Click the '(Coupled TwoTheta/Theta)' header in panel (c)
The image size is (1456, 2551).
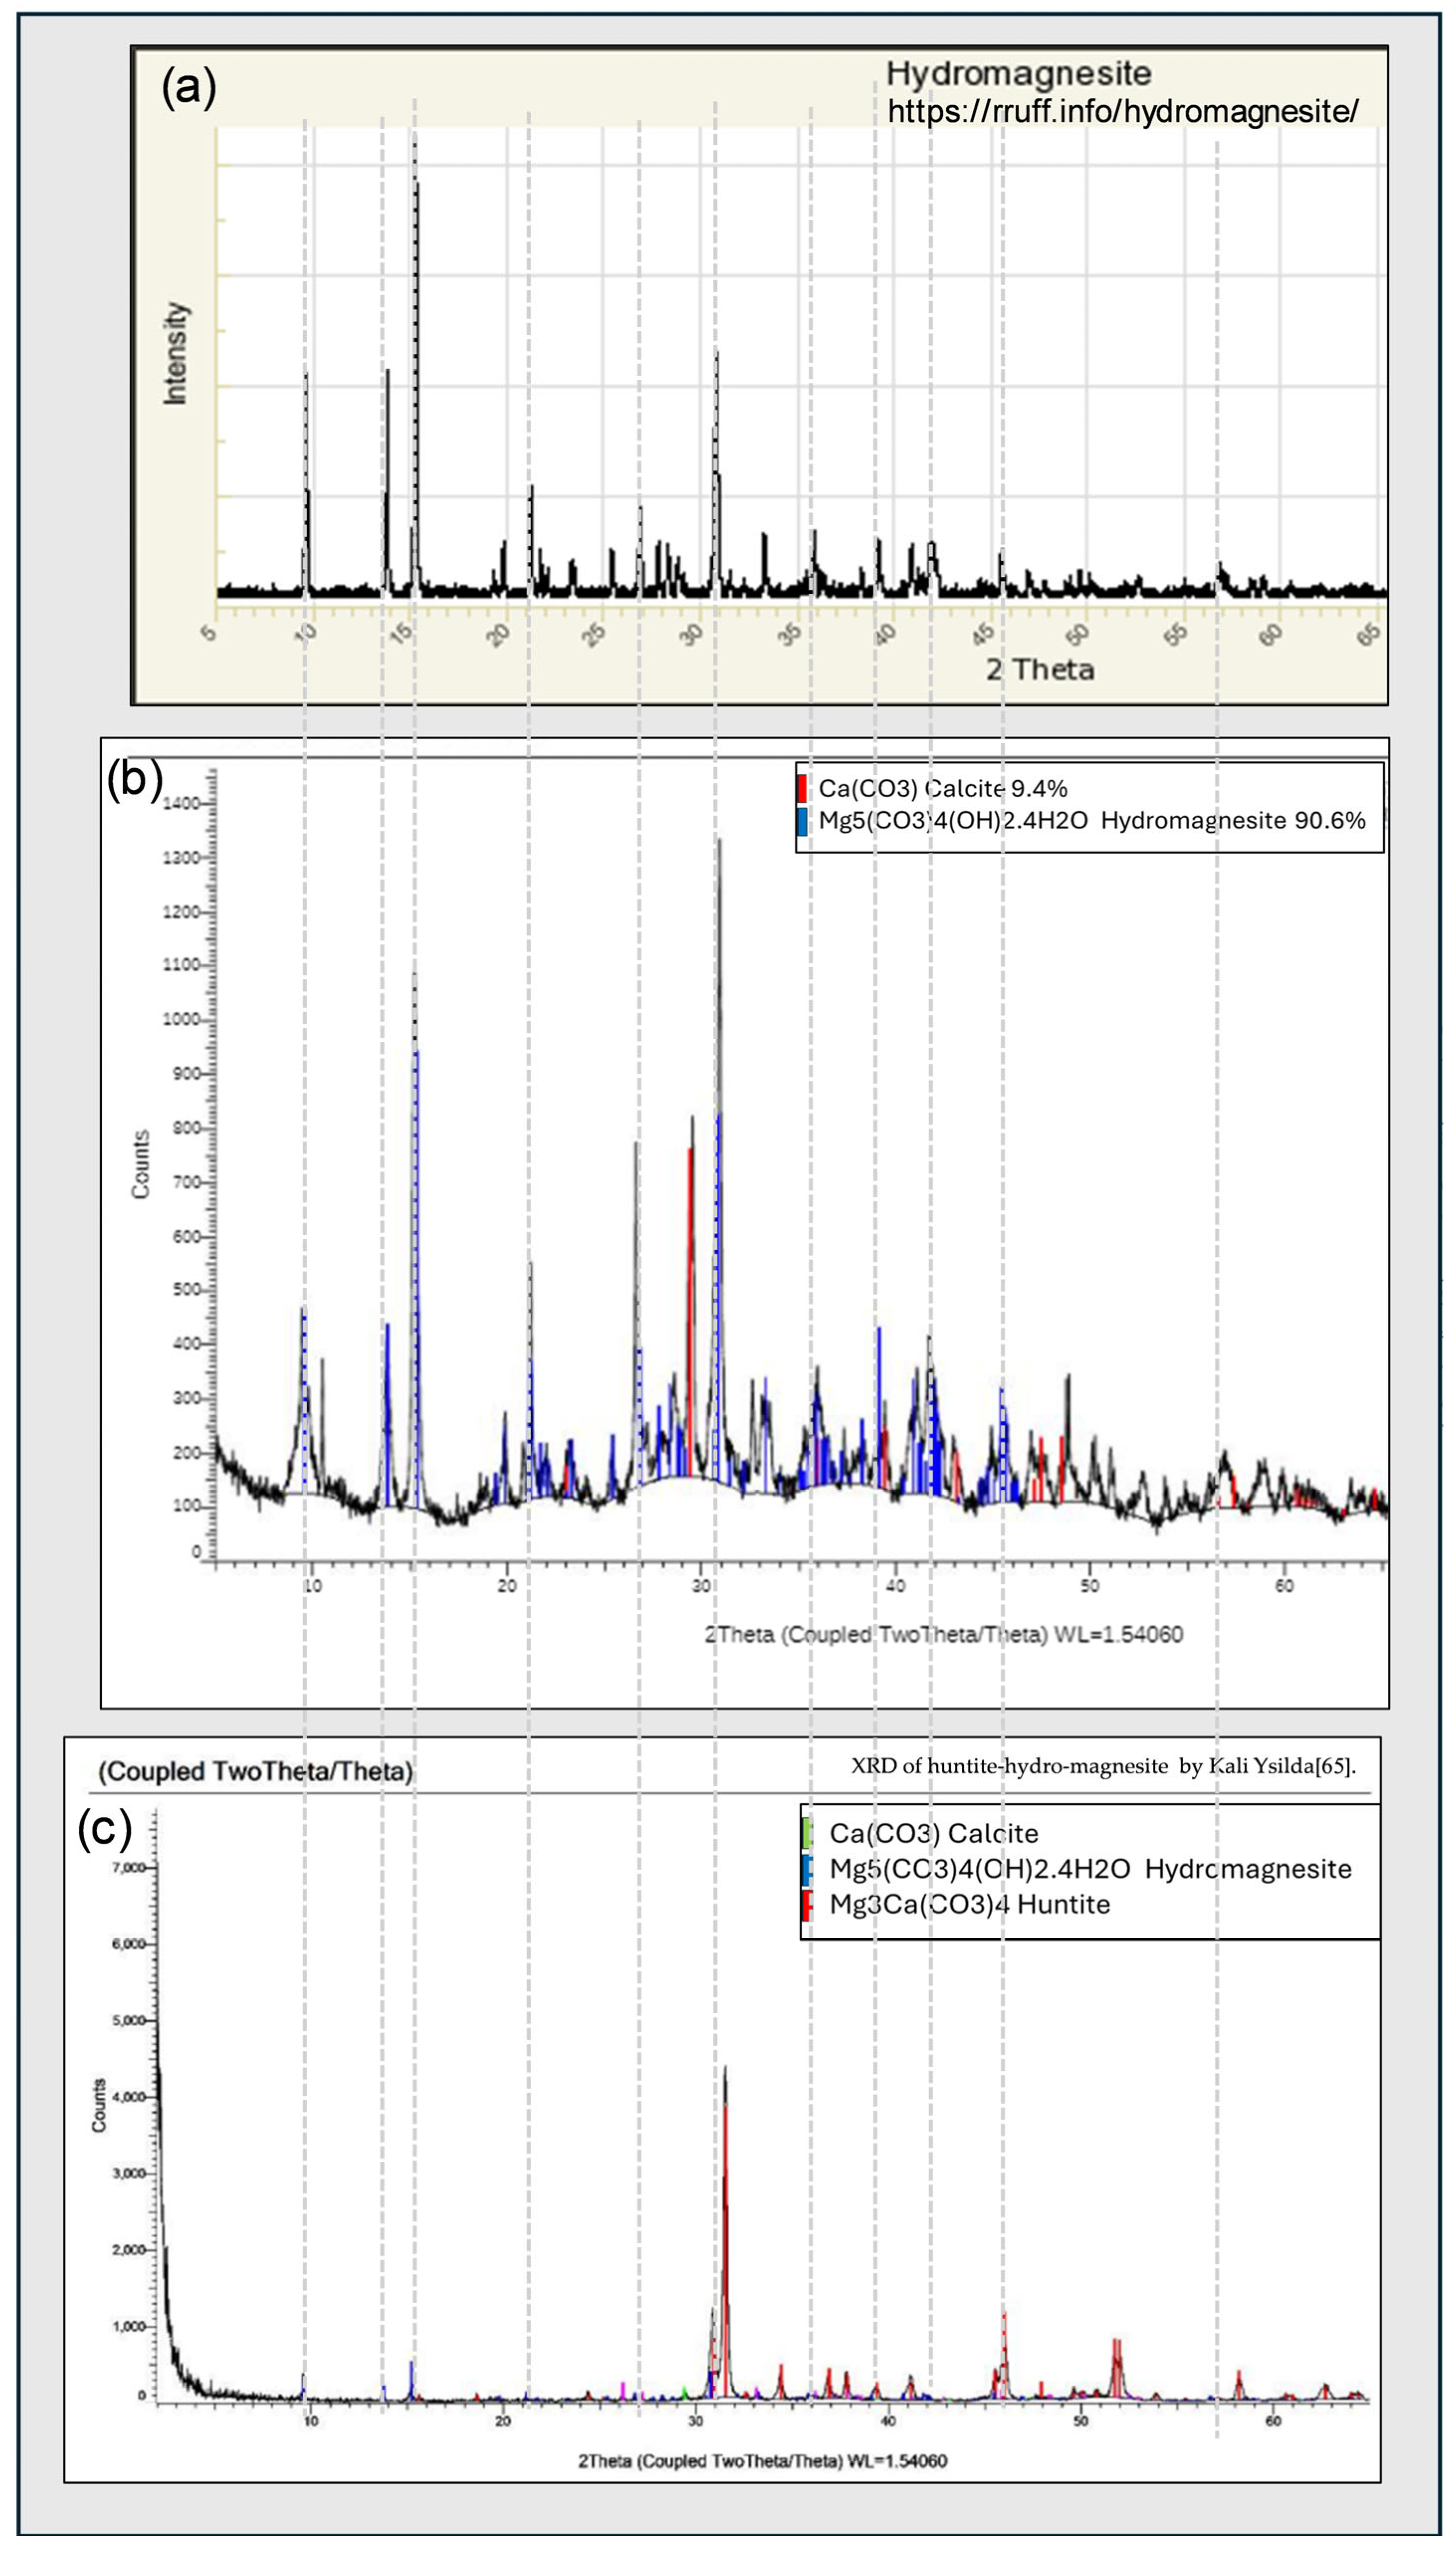point(255,1771)
